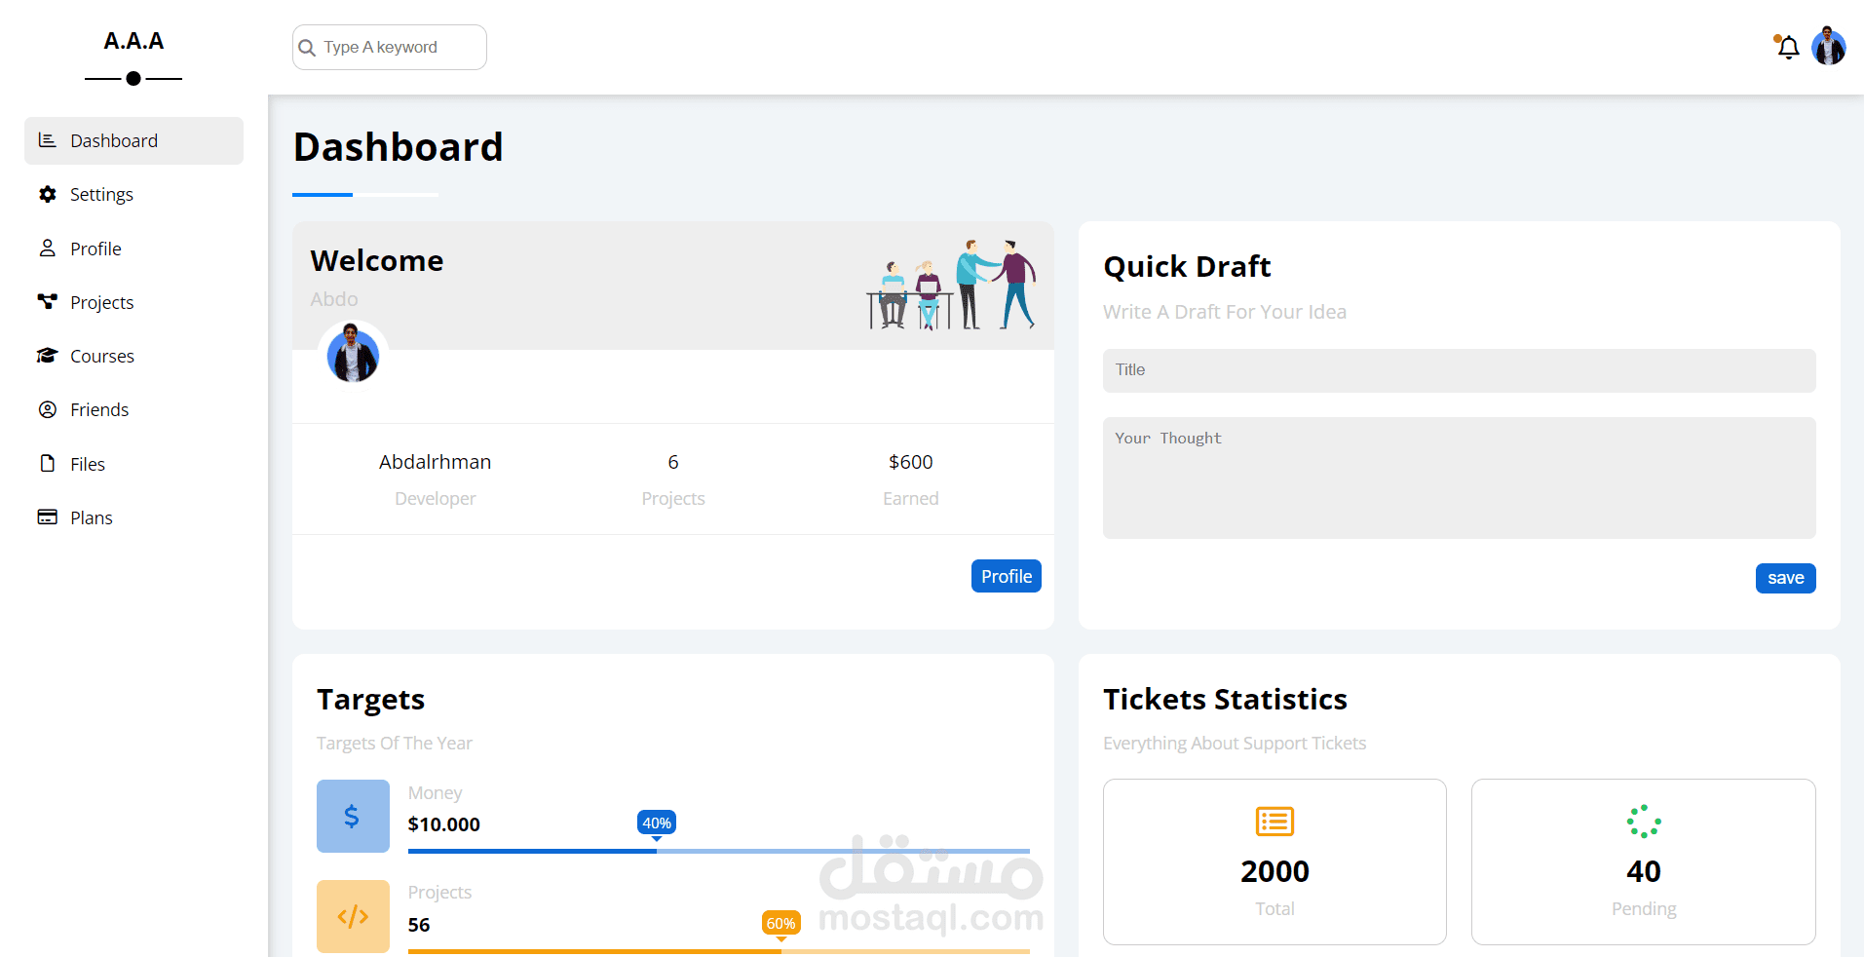Click the Abdalrhman name text

(x=435, y=462)
